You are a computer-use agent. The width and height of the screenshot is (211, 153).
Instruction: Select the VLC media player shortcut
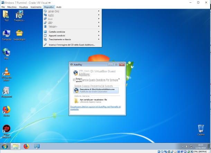[x=7, y=74]
